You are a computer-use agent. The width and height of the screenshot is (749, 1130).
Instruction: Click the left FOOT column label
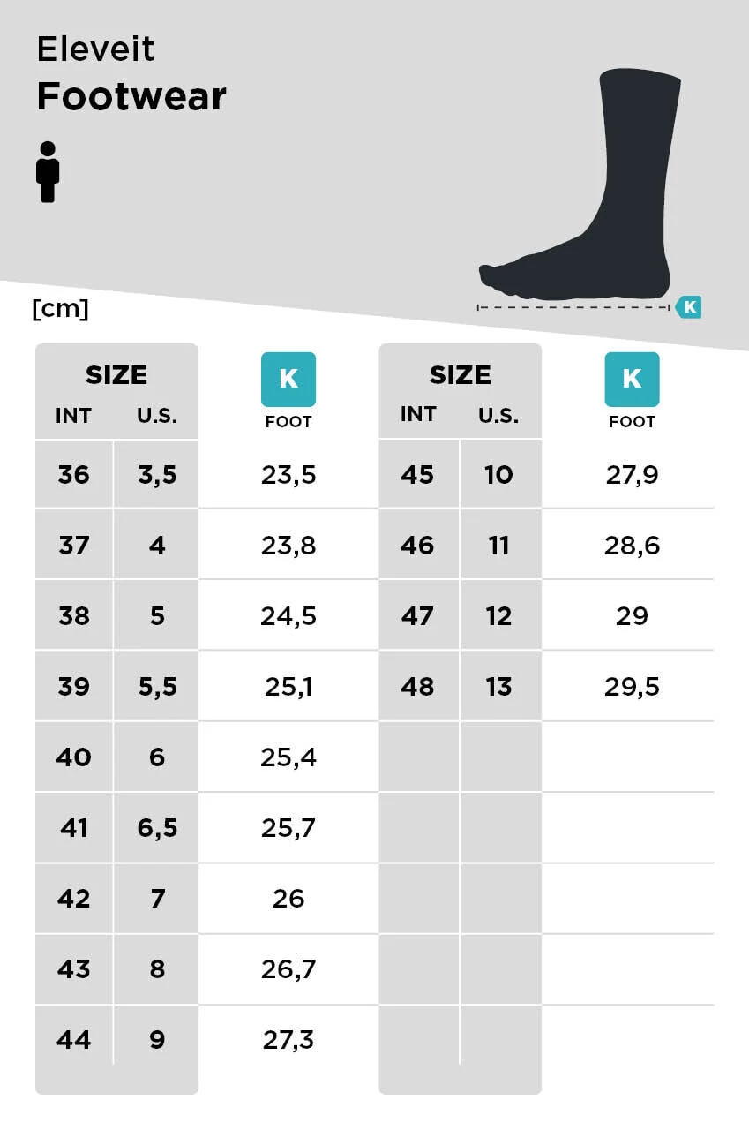click(288, 422)
